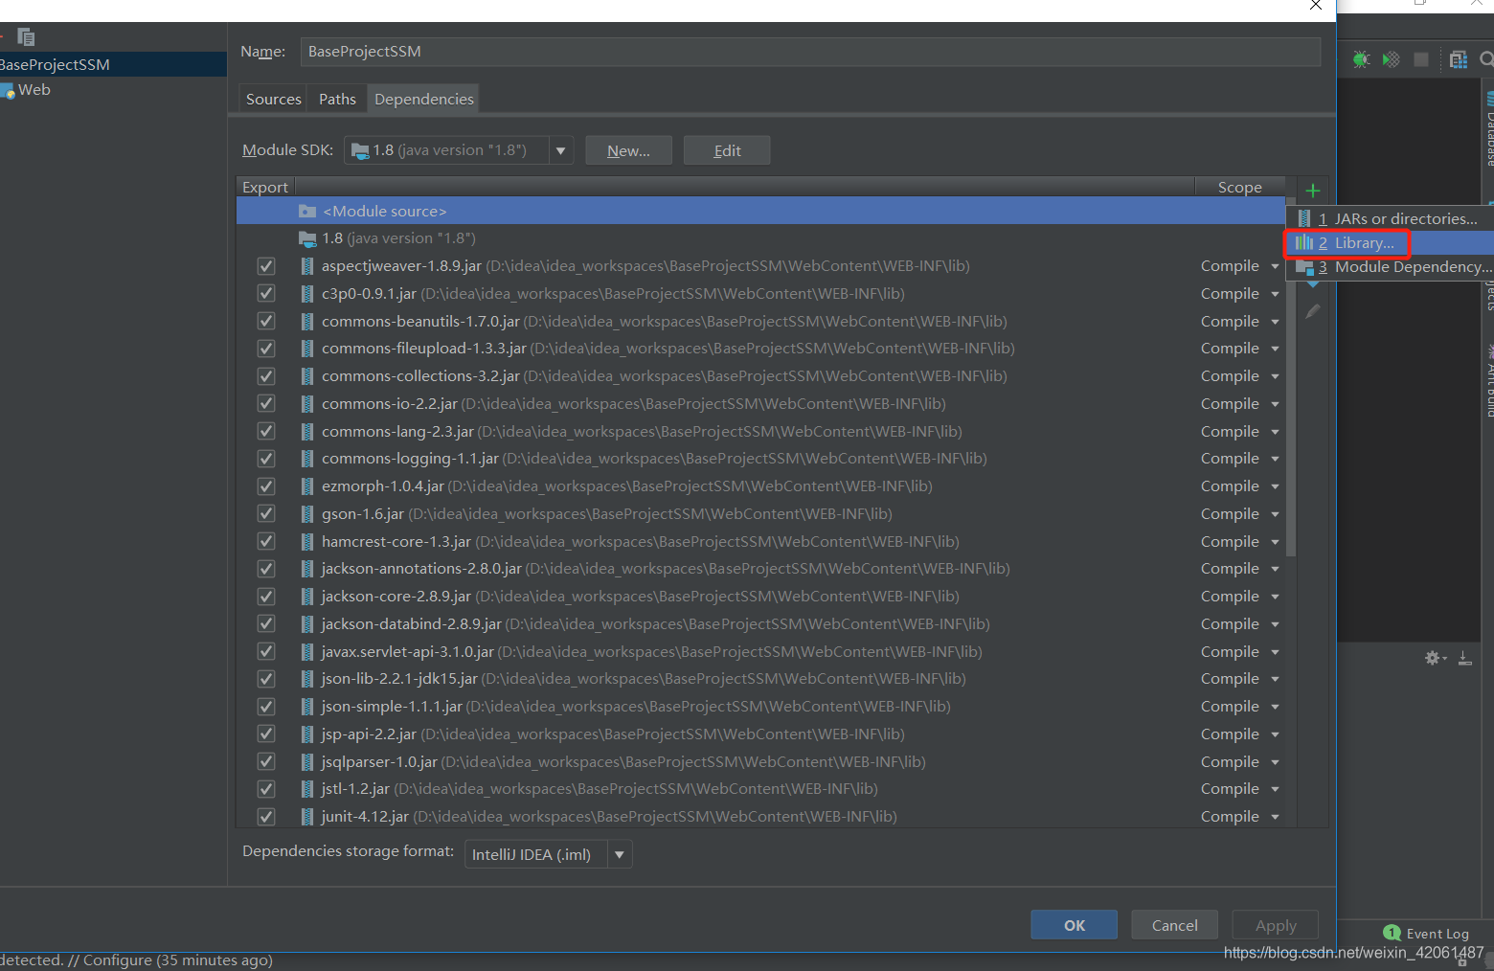This screenshot has height=971, width=1494.
Task: Click the Export column header
Action: (265, 188)
